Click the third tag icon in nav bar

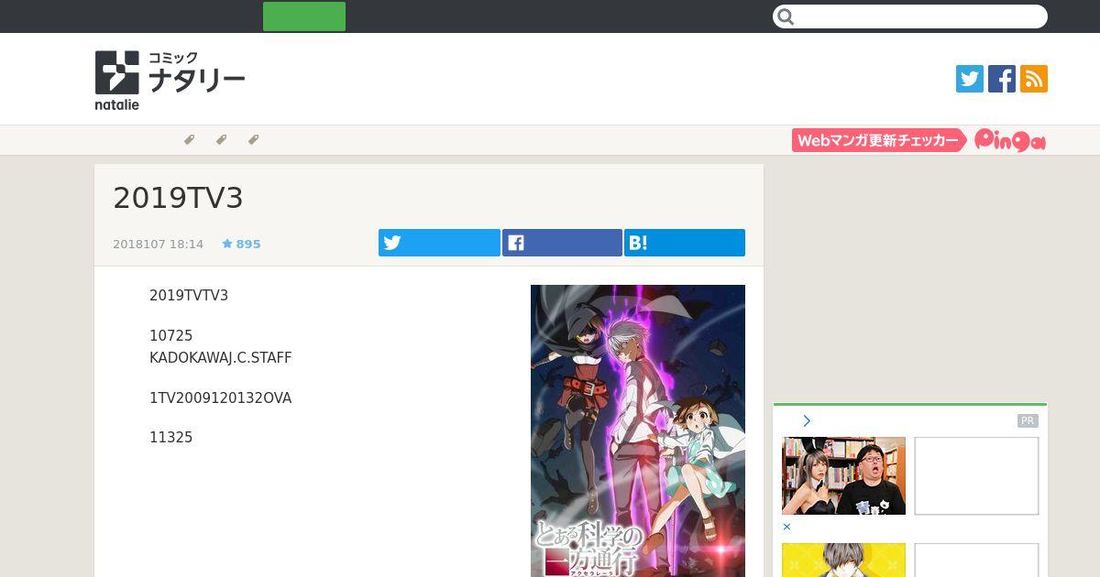pyautogui.click(x=253, y=140)
